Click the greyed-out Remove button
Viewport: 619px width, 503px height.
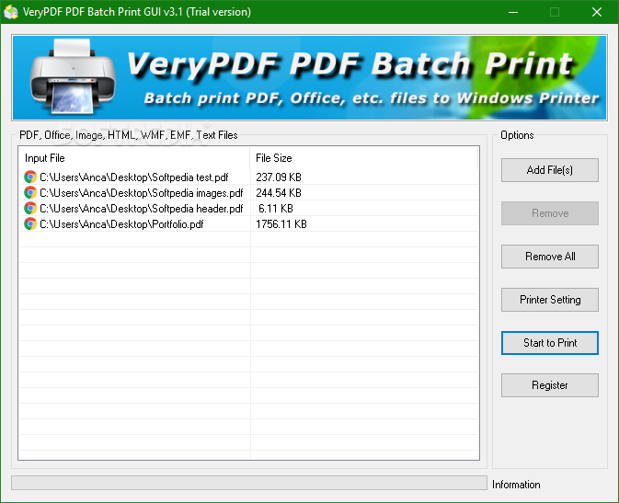tap(549, 213)
